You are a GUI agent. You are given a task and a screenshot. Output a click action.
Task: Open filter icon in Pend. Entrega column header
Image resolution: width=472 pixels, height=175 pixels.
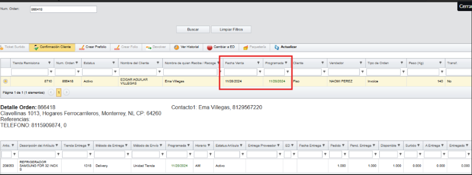point(374,145)
